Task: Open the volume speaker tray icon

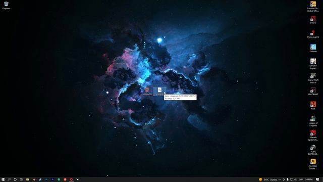Action: click(x=295, y=179)
